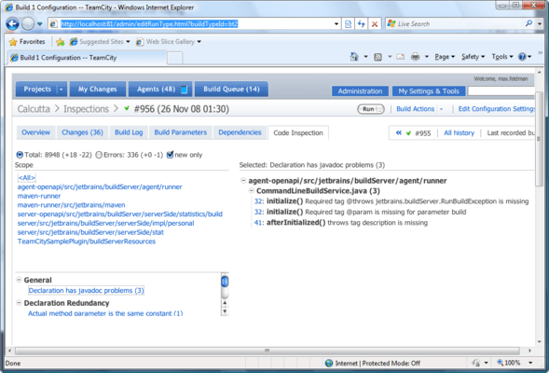Click previous build double-arrow icon

pos(398,132)
